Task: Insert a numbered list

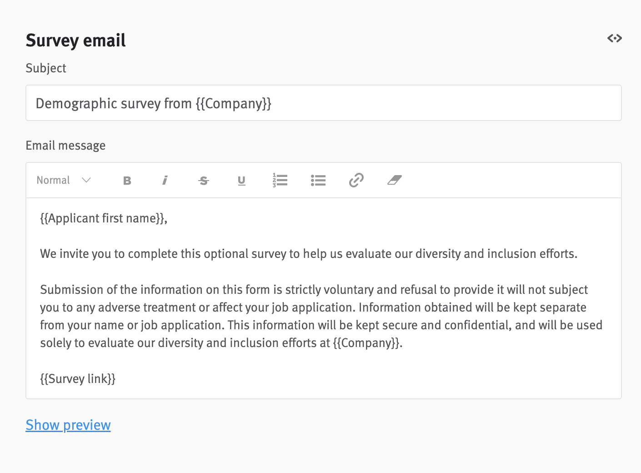Action: point(280,180)
